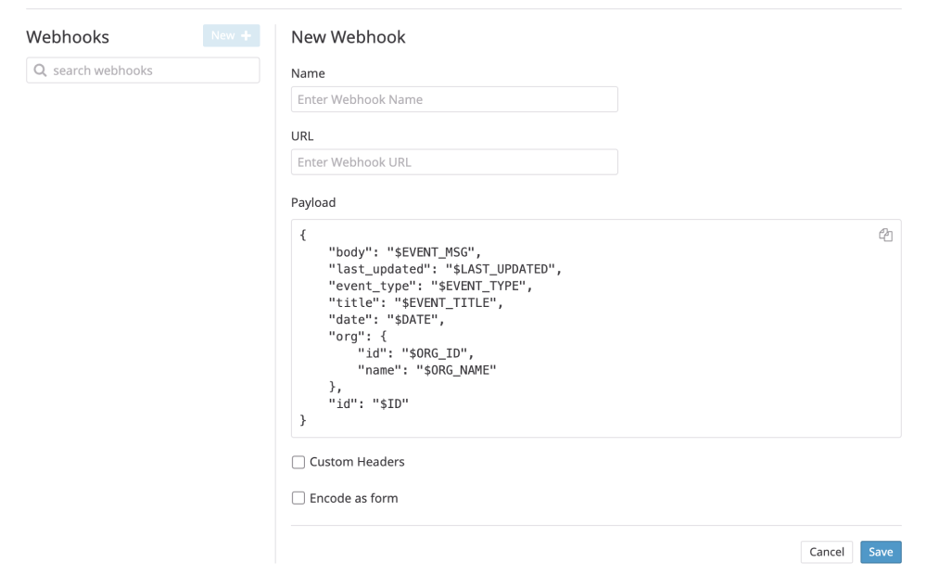The height and width of the screenshot is (588, 927).
Task: Focus the Enter Webhook URL field
Action: (454, 161)
